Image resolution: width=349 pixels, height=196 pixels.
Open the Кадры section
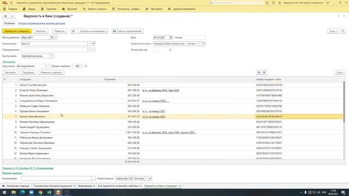coord(29,9)
